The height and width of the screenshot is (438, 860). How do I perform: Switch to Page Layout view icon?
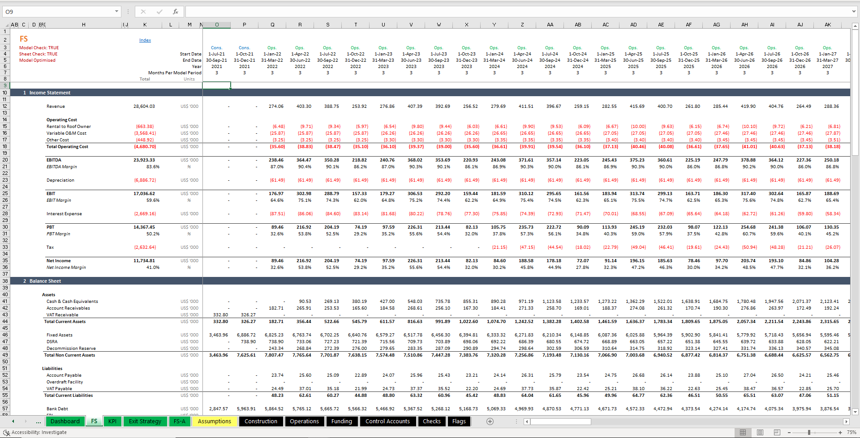[x=760, y=433]
